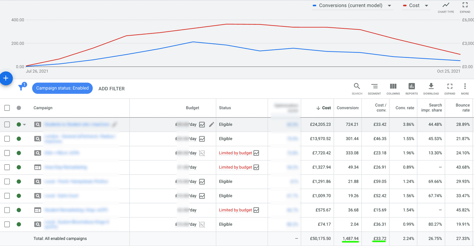This screenshot has height=246, width=474.
Task: Click the Campaign status: Enabled filter chip
Action: point(62,88)
